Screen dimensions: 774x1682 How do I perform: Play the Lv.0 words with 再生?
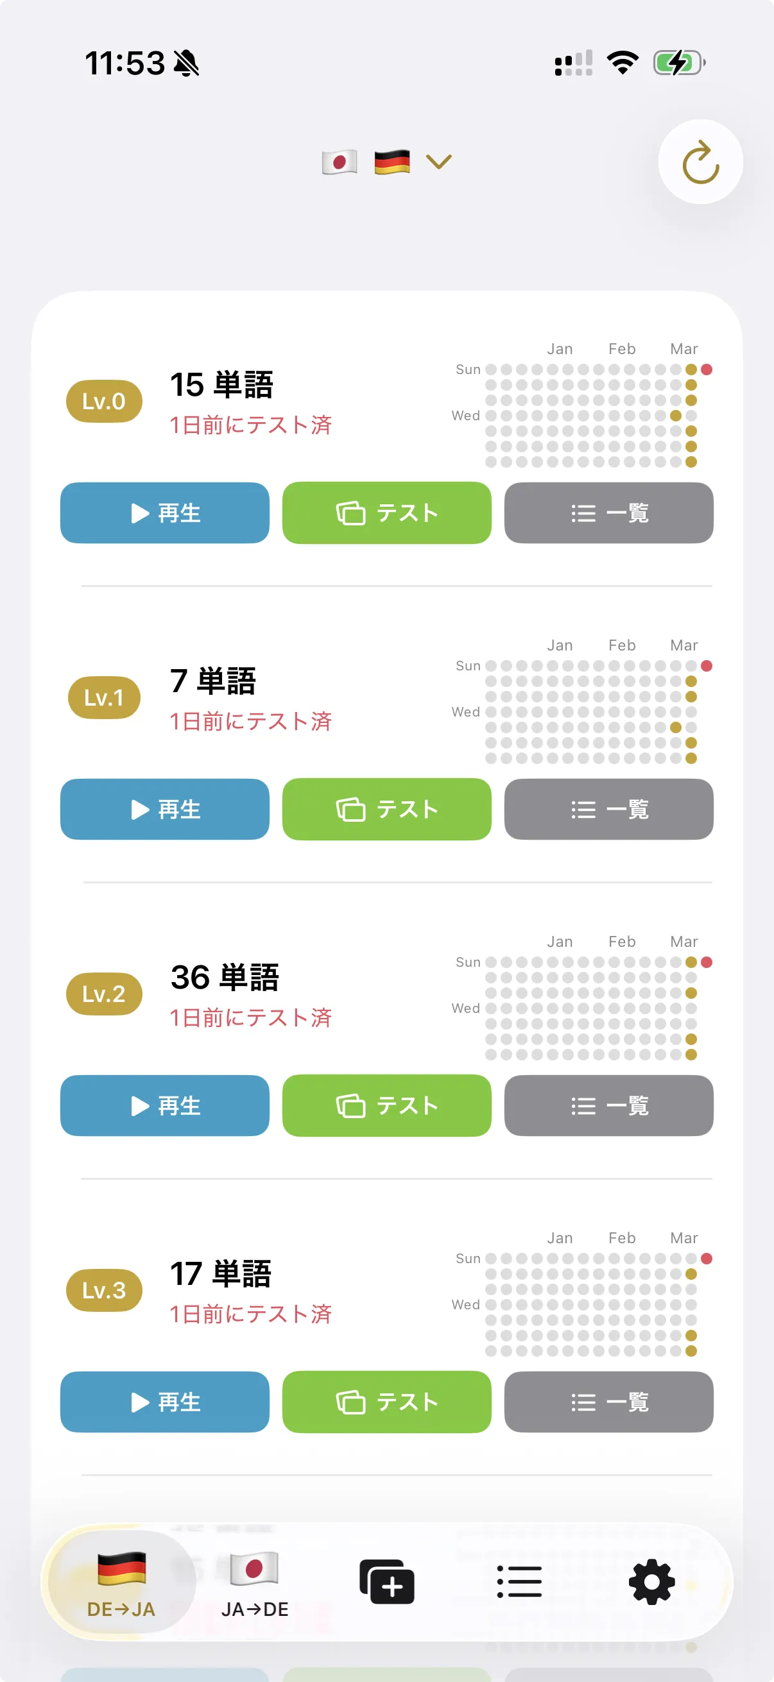pyautogui.click(x=164, y=513)
